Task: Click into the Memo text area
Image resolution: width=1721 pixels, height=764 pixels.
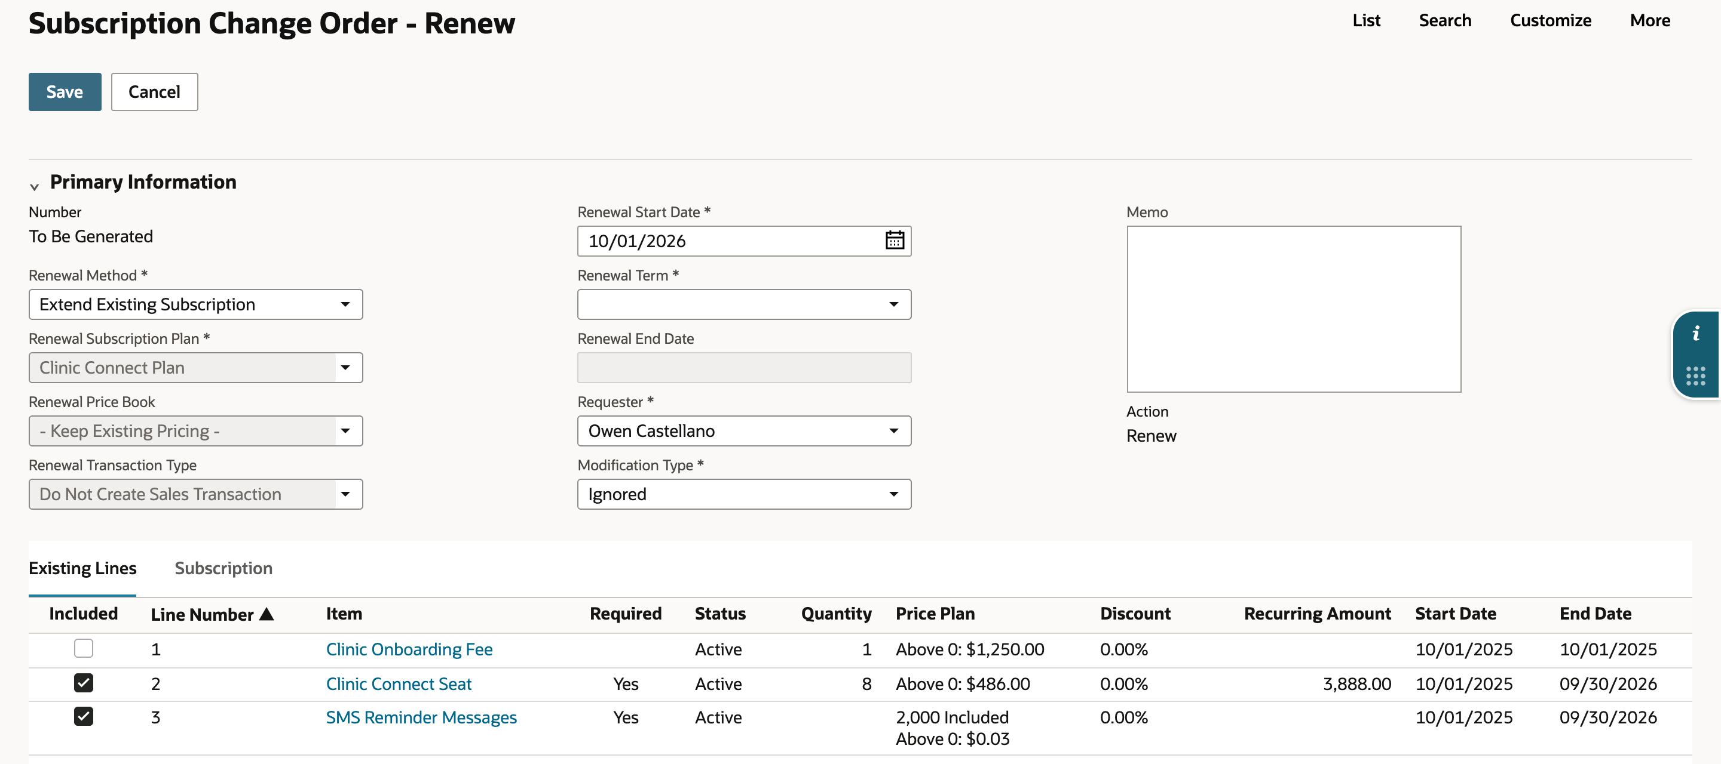Action: pyautogui.click(x=1293, y=309)
